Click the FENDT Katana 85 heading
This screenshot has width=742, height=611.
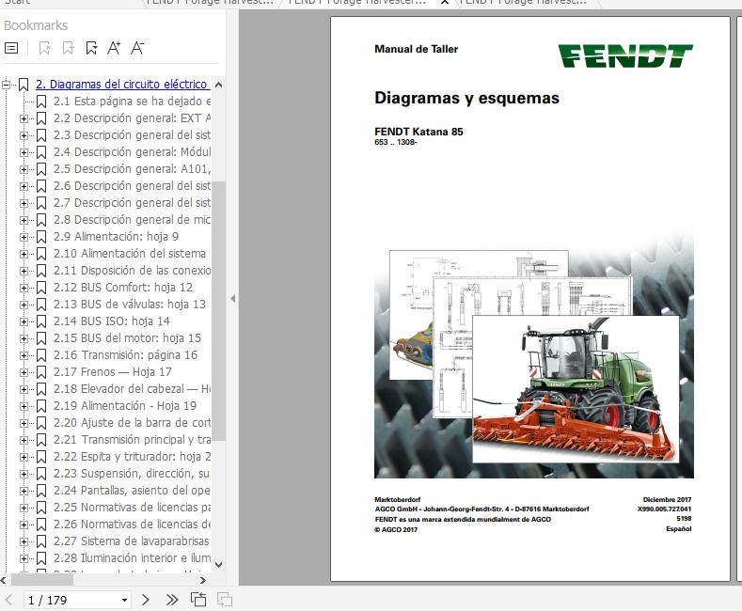(418, 132)
